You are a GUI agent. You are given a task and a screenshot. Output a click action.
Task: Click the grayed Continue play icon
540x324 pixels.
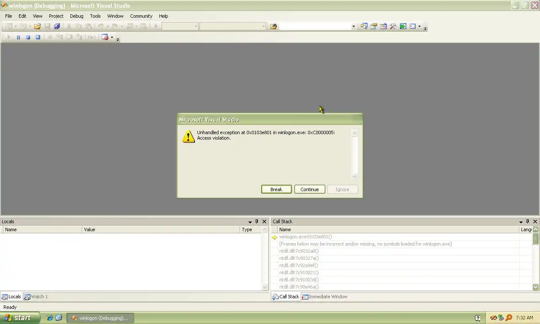[8, 37]
